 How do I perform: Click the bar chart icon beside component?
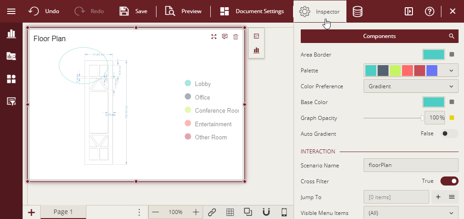pos(256,50)
